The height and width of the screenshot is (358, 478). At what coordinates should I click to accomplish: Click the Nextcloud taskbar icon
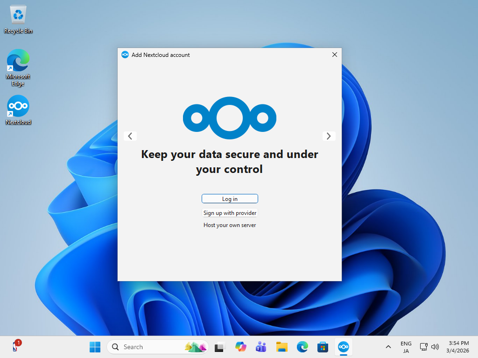coord(343,347)
